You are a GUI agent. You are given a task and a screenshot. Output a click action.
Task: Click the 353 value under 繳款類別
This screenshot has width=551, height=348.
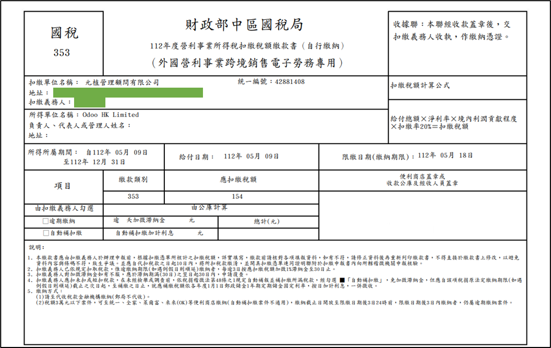click(133, 196)
